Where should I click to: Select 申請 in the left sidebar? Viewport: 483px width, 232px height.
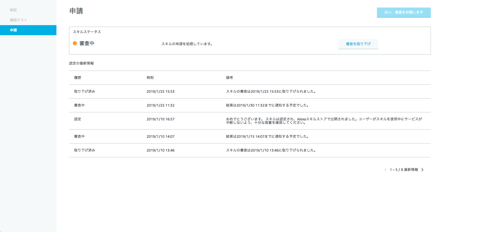13,30
